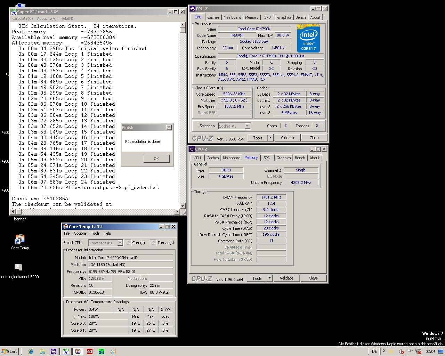Open Internet Explorer from the taskbar
The width and height of the screenshot is (445, 356).
click(31, 351)
